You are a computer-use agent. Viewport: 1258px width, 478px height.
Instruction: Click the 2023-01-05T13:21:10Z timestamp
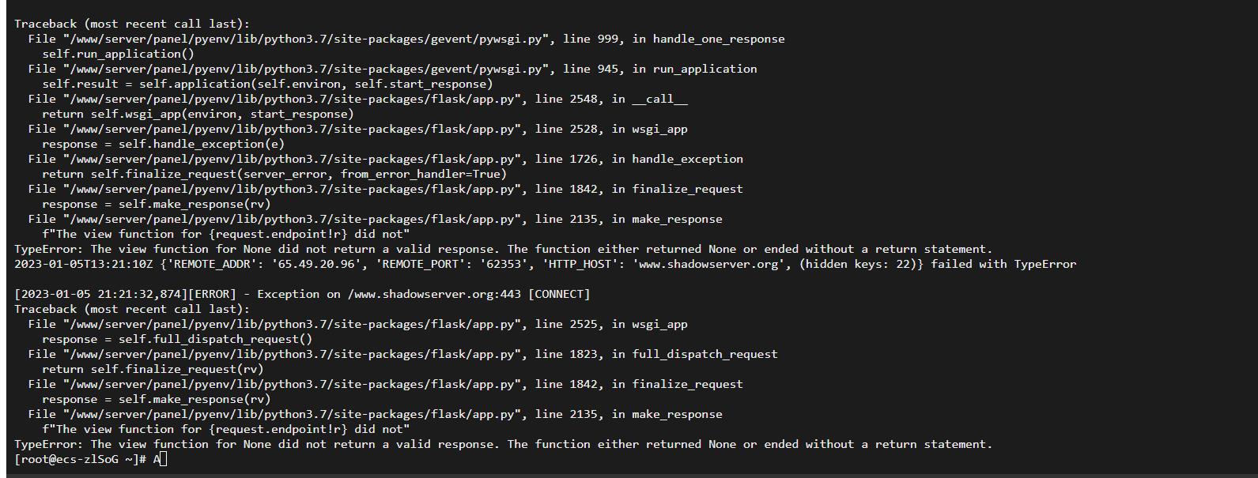pyautogui.click(x=84, y=264)
